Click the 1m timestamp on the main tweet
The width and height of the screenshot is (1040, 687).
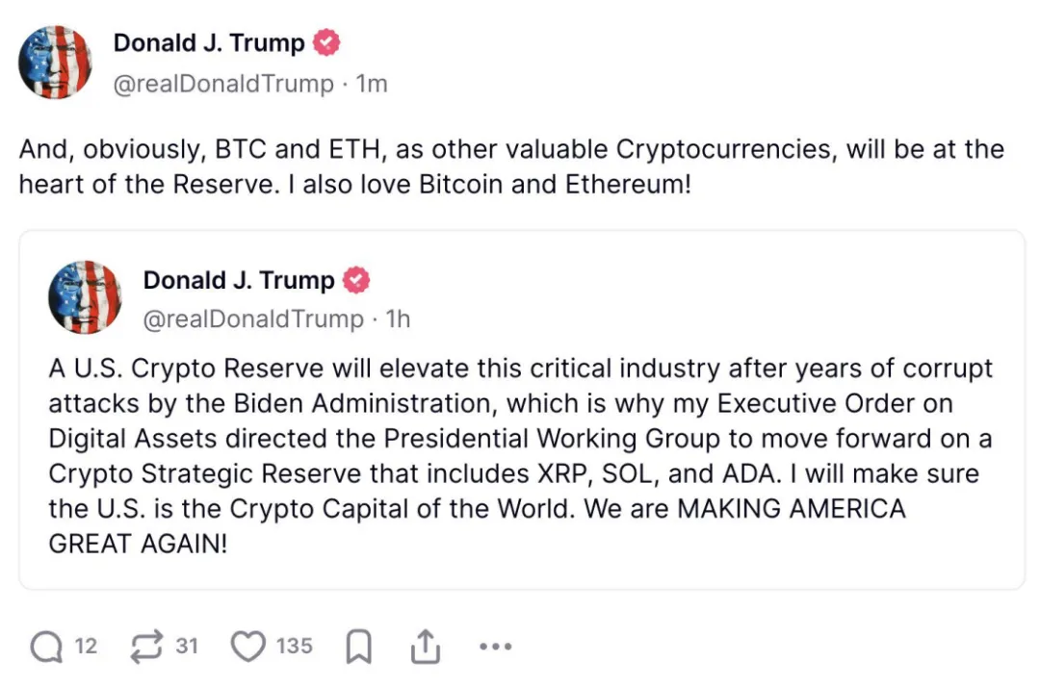pyautogui.click(x=372, y=84)
